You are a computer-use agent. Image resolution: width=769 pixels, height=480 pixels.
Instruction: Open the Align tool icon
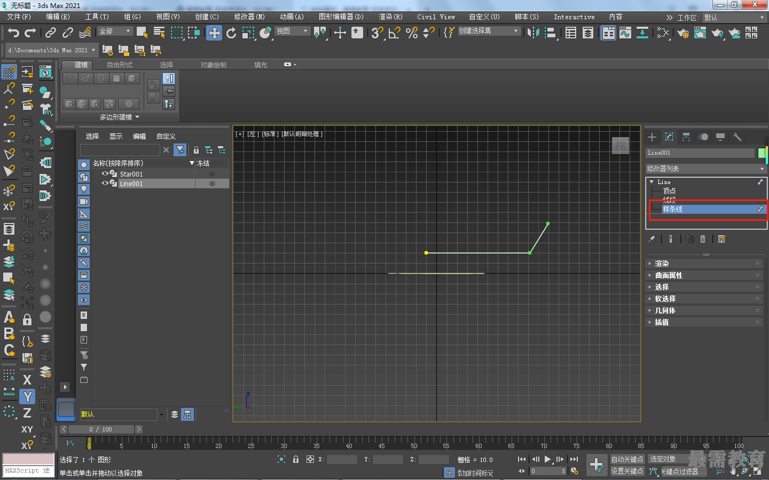click(x=550, y=33)
